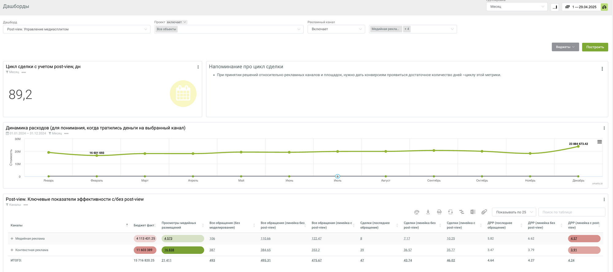Click the bar-chart icon next to Месяц
Image resolution: width=613 pixels, height=272 pixels.
pos(555,7)
